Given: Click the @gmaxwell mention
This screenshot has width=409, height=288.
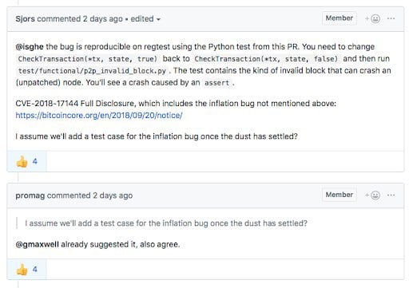Looking at the screenshot, I should coord(37,244).
